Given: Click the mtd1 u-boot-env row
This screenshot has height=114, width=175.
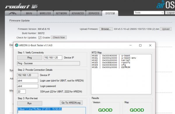Looking at the screenshot, I should pyautogui.click(x=114, y=58).
